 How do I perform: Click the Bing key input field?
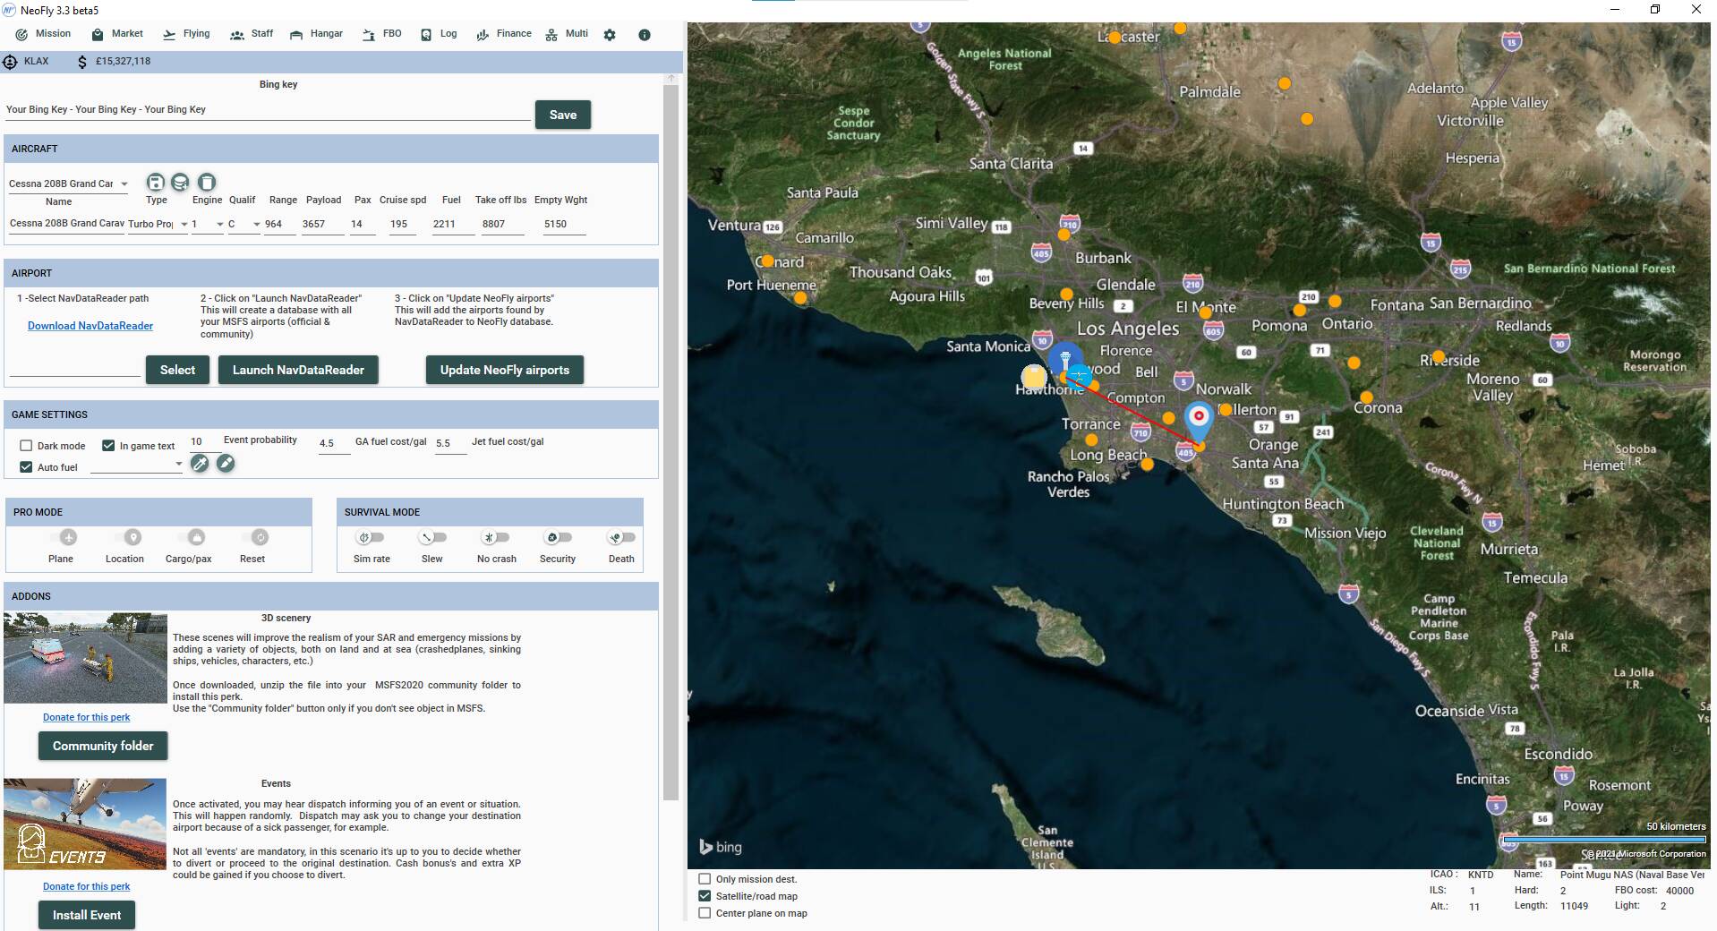(x=268, y=110)
